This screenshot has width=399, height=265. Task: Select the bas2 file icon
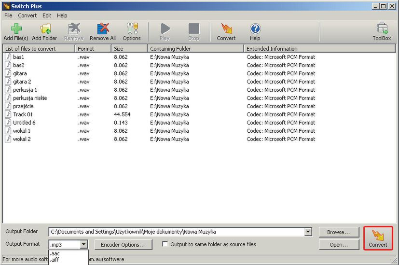click(x=8, y=65)
